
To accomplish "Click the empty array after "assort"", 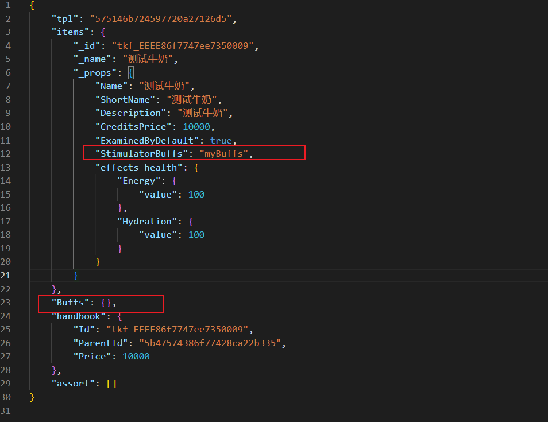I will tap(111, 383).
